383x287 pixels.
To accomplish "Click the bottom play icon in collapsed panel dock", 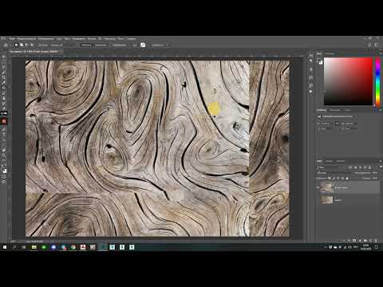I will [311, 92].
